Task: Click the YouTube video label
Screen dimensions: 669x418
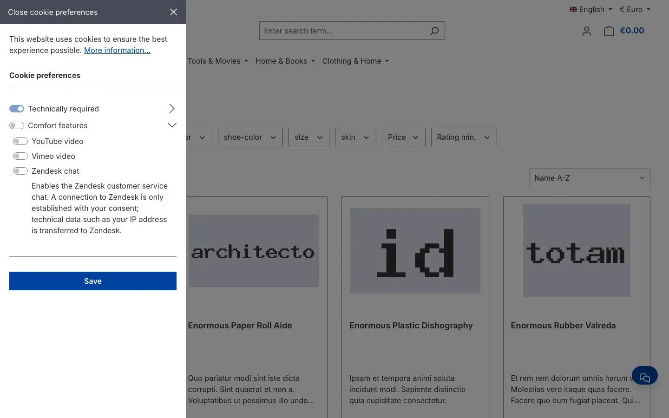Action: [58, 141]
